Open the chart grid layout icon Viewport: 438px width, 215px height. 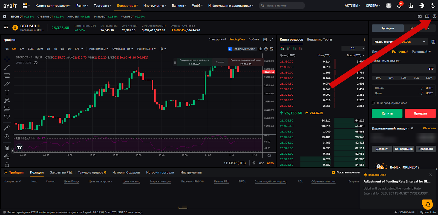click(265, 40)
